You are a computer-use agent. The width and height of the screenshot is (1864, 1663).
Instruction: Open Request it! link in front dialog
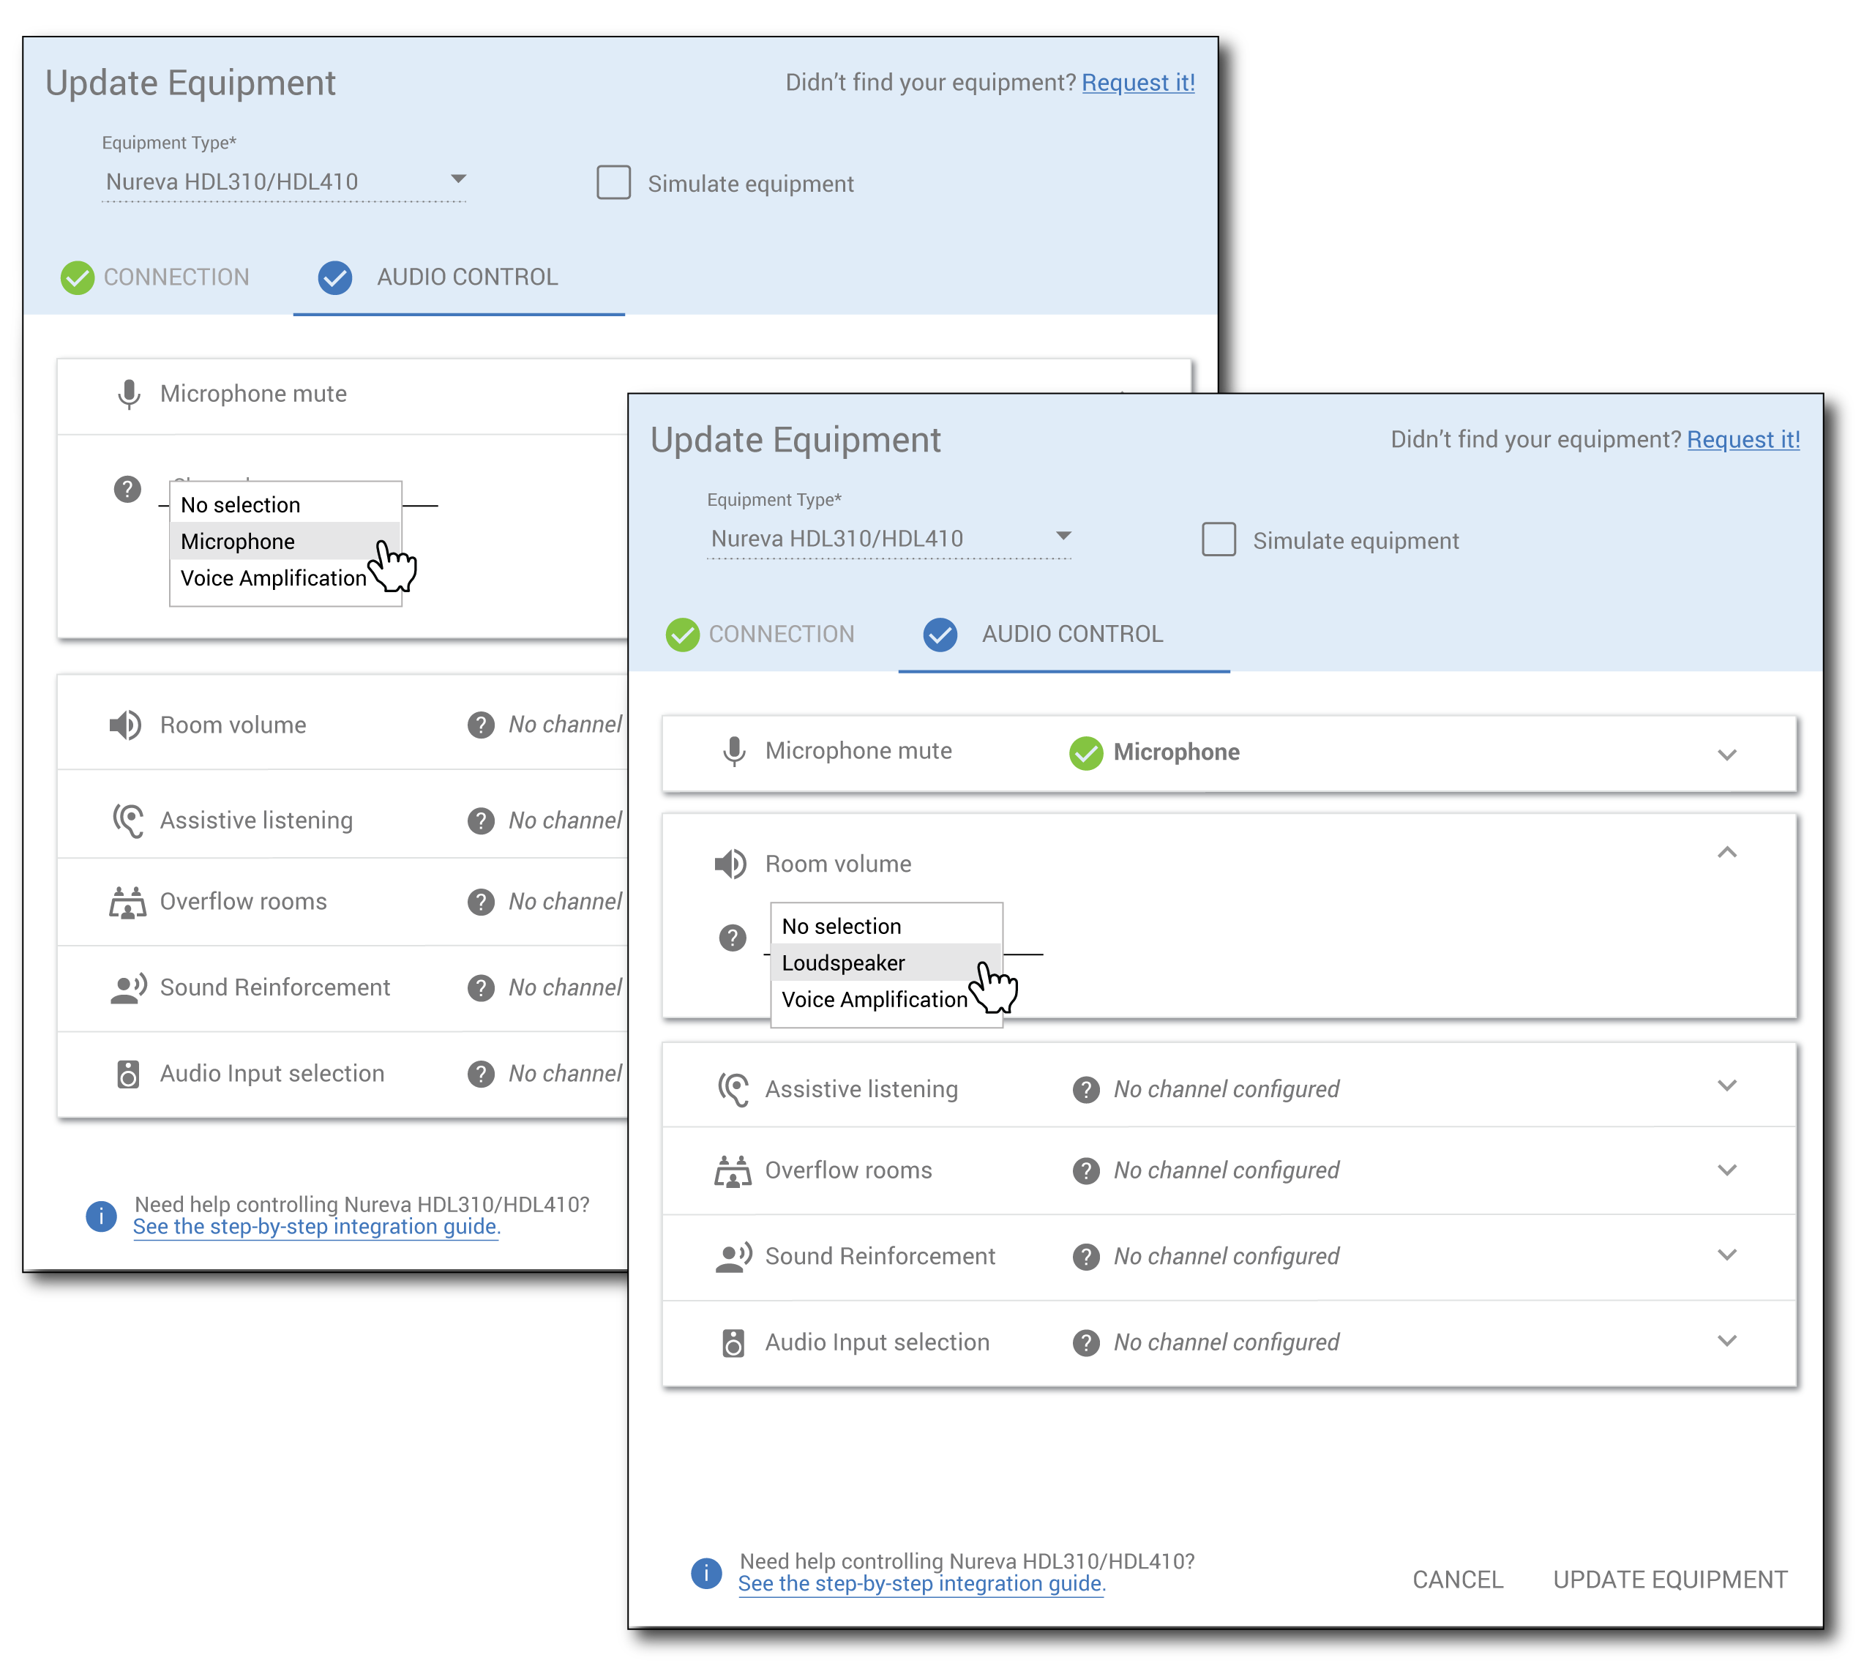pyautogui.click(x=1743, y=439)
